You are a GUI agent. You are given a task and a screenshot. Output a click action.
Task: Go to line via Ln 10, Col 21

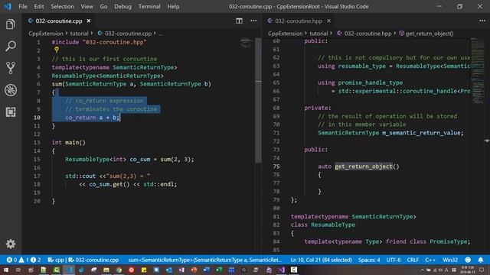point(321,260)
